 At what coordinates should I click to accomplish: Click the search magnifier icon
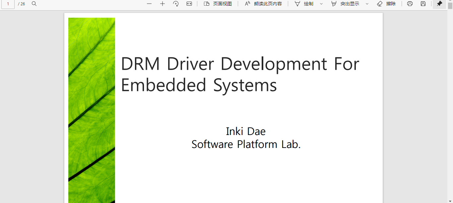[34, 4]
